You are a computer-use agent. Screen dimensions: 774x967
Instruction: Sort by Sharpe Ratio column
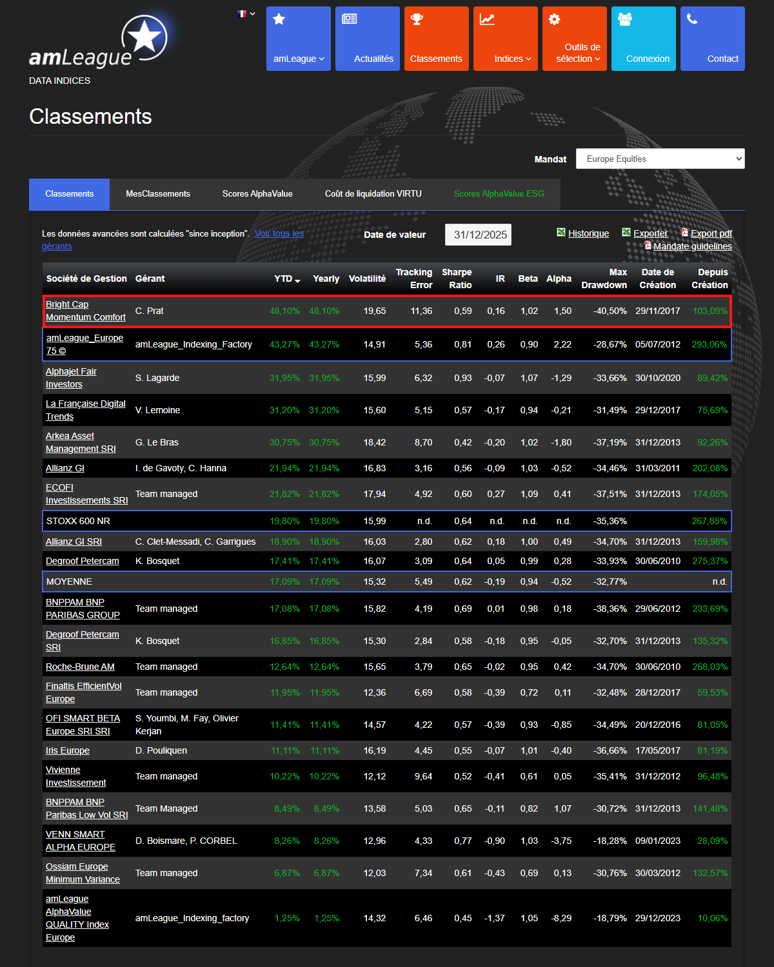pyautogui.click(x=457, y=278)
